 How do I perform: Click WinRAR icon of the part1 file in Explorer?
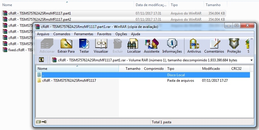(5, 13)
